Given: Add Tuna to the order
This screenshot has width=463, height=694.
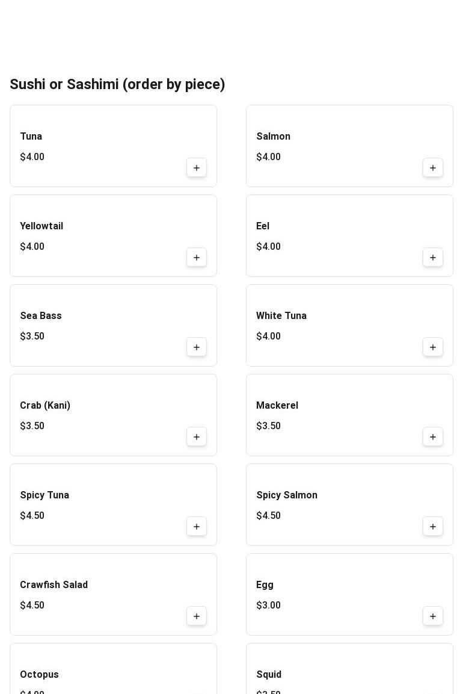Looking at the screenshot, I should pos(197,168).
